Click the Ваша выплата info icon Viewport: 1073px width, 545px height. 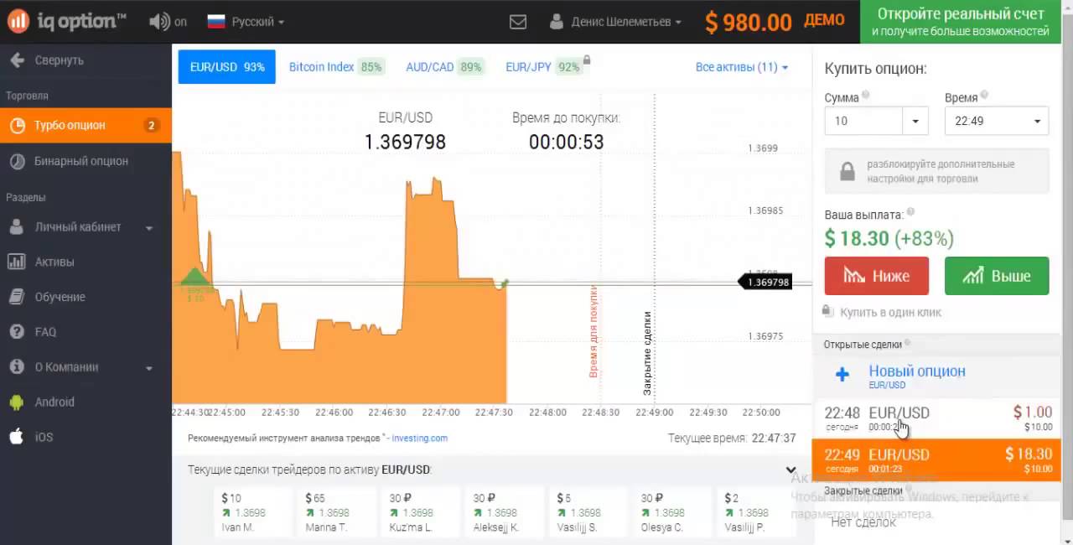pyautogui.click(x=910, y=213)
